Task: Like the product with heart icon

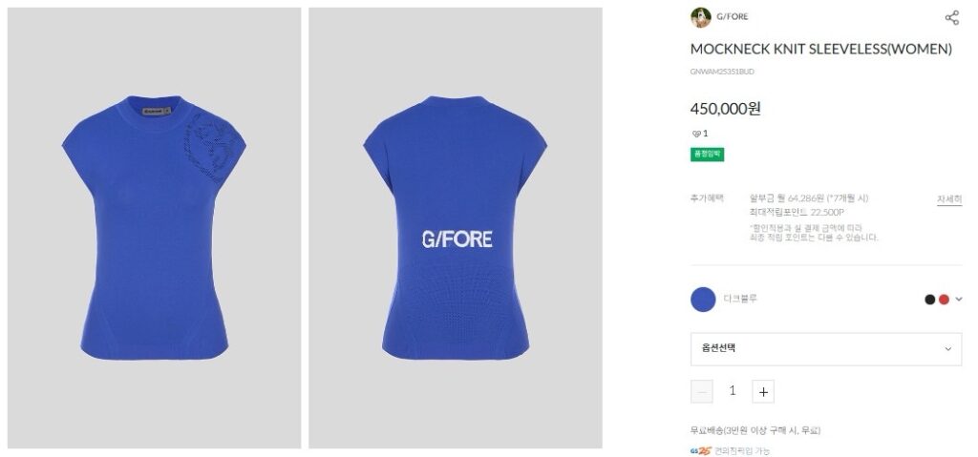Action: pos(696,134)
